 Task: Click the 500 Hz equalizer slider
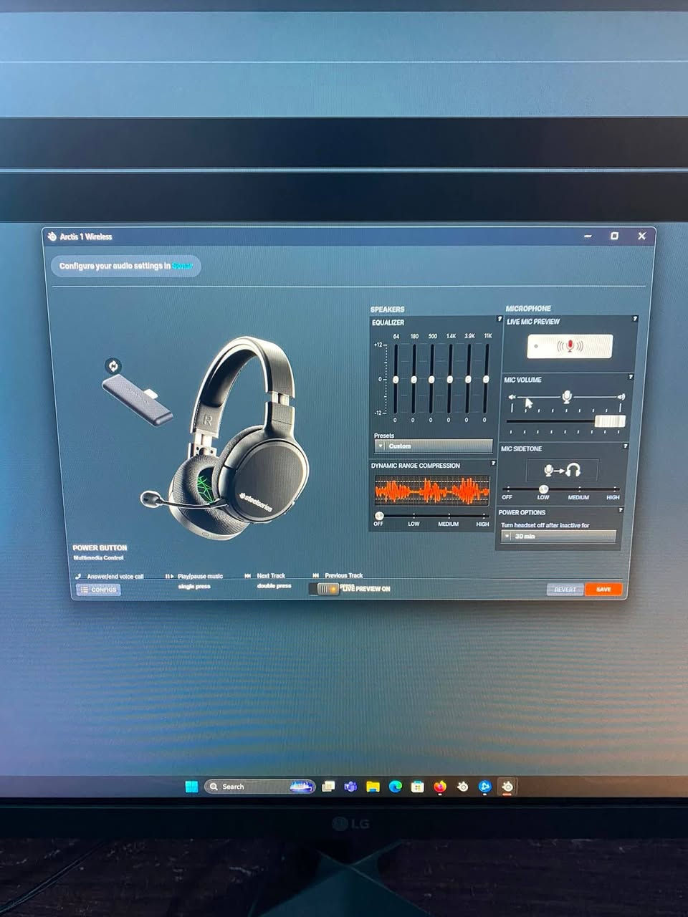tap(432, 379)
